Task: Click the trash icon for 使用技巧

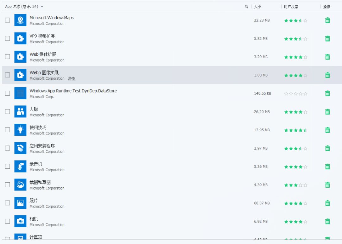Action: click(x=327, y=130)
